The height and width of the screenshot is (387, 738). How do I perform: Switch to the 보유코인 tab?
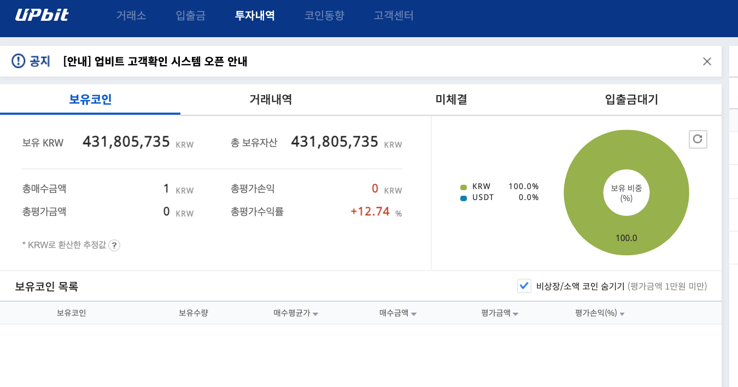click(x=90, y=99)
